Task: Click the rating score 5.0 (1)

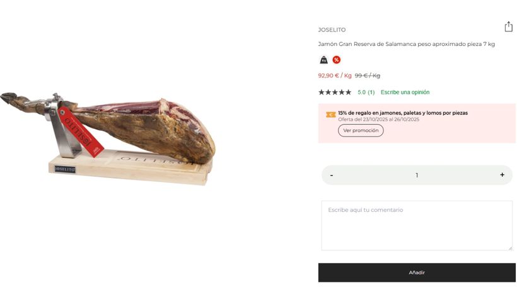Action: (366, 92)
